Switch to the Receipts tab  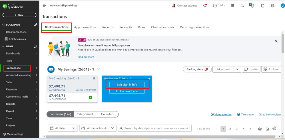pos(108,27)
